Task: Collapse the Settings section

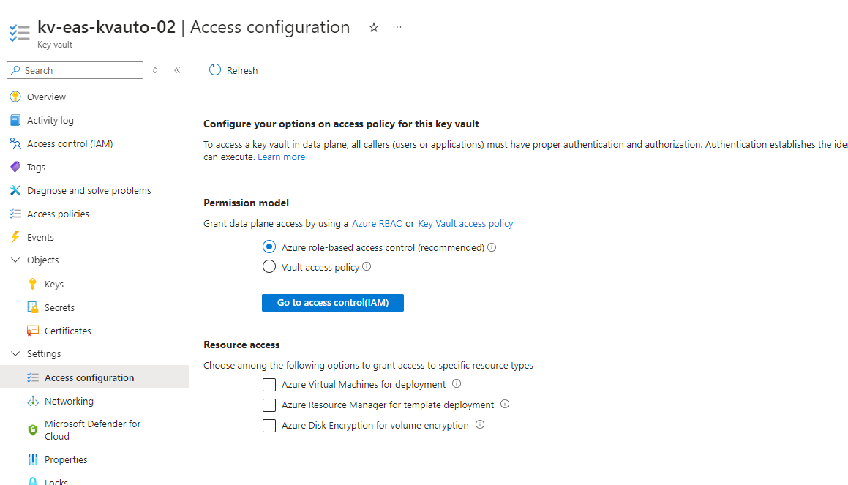Action: [x=15, y=353]
